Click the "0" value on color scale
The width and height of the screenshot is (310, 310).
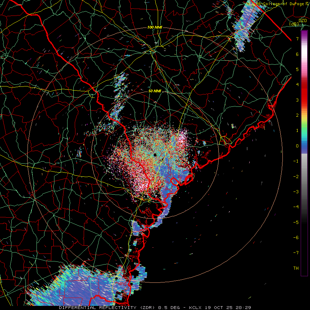pos(297,146)
